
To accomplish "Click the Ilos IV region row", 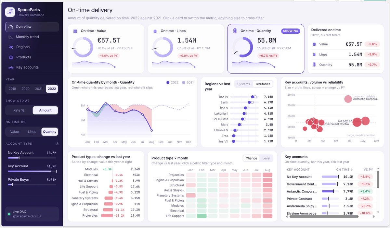I will pos(239,97).
